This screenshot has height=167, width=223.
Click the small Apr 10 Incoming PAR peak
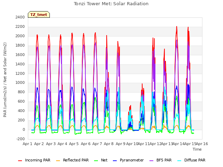[130, 106]
